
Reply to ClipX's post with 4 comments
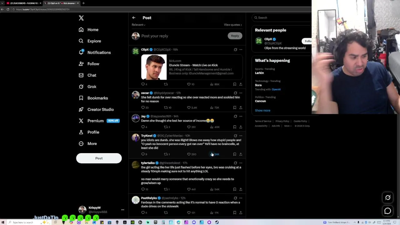pos(144,84)
